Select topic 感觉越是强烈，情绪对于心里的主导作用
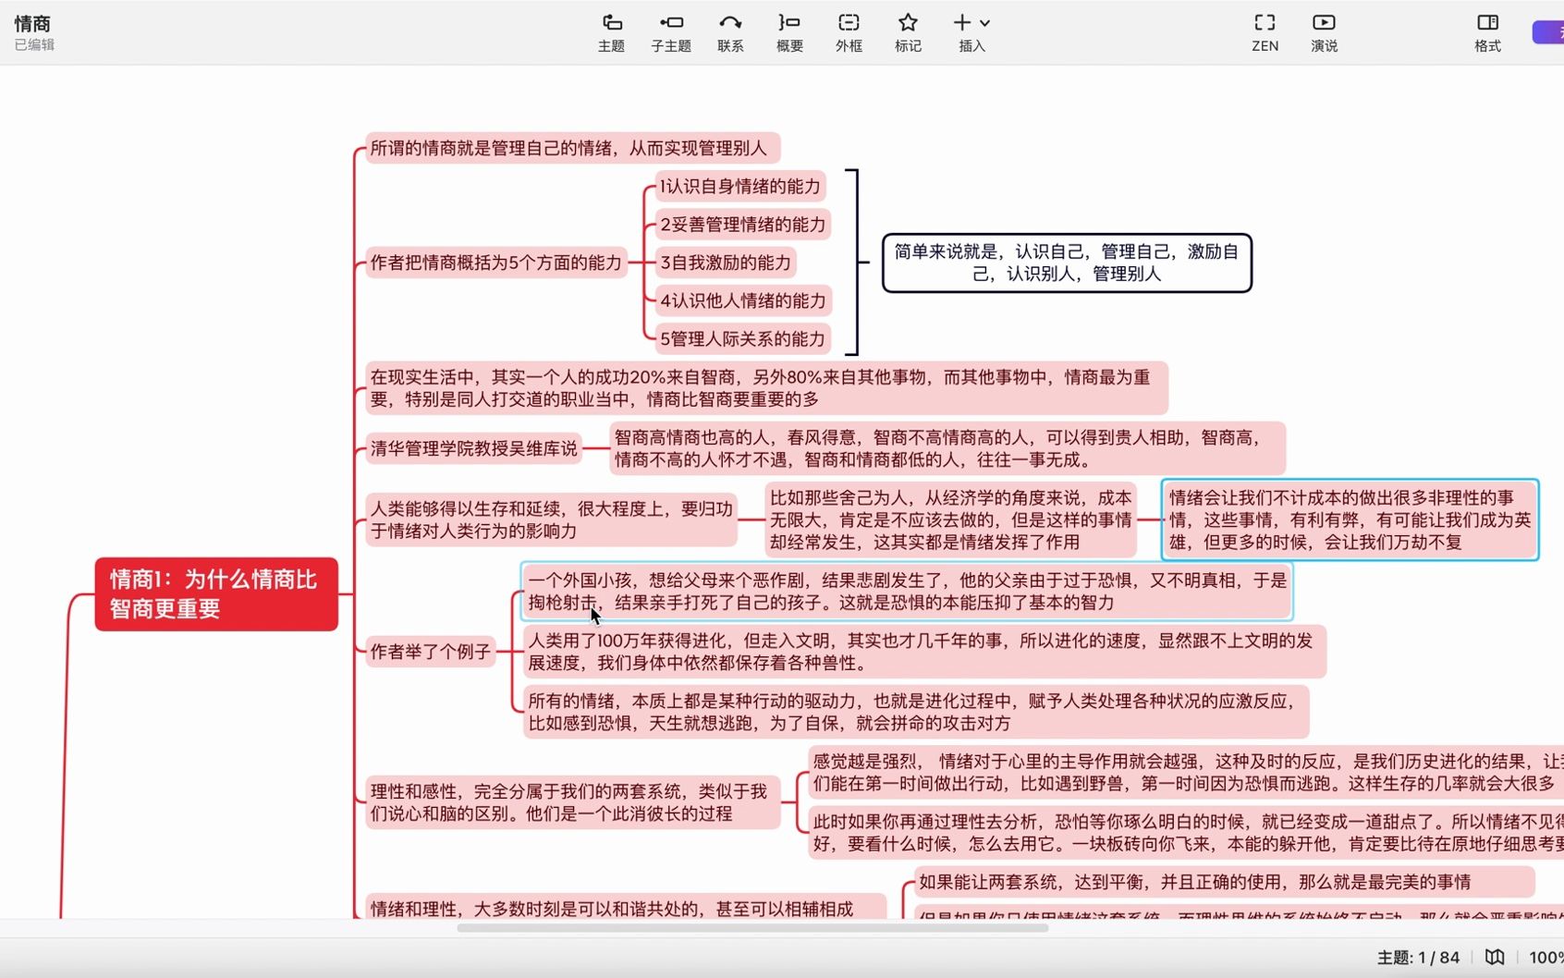Viewport: 1564px width, 978px height. pos(1186,773)
